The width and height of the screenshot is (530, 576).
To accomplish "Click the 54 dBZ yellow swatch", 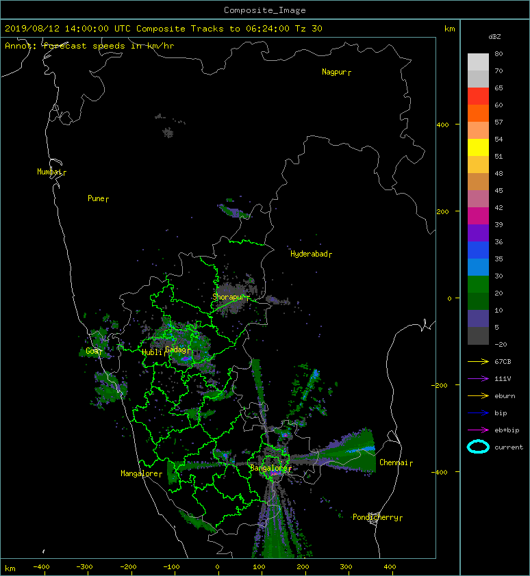I will (x=478, y=147).
